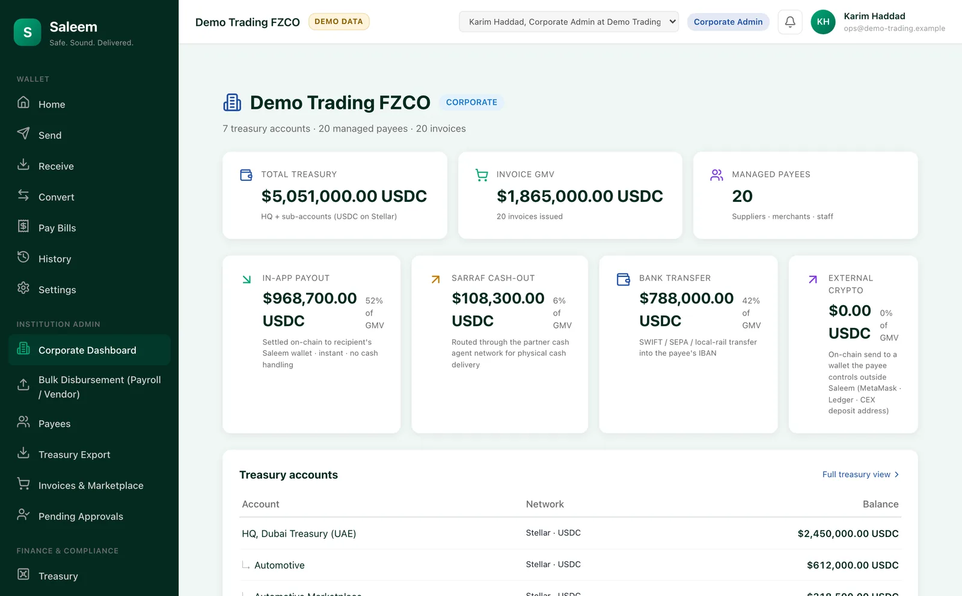The width and height of the screenshot is (962, 596).
Task: Click the Payees people icon
Action: click(x=23, y=422)
